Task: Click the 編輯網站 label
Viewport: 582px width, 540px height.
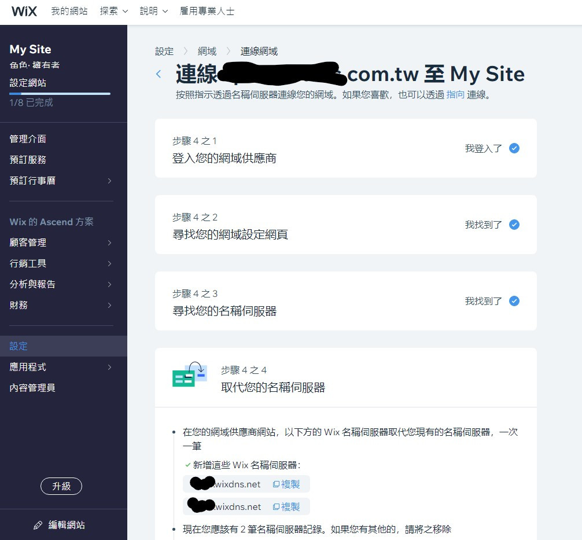Action: click(67, 525)
